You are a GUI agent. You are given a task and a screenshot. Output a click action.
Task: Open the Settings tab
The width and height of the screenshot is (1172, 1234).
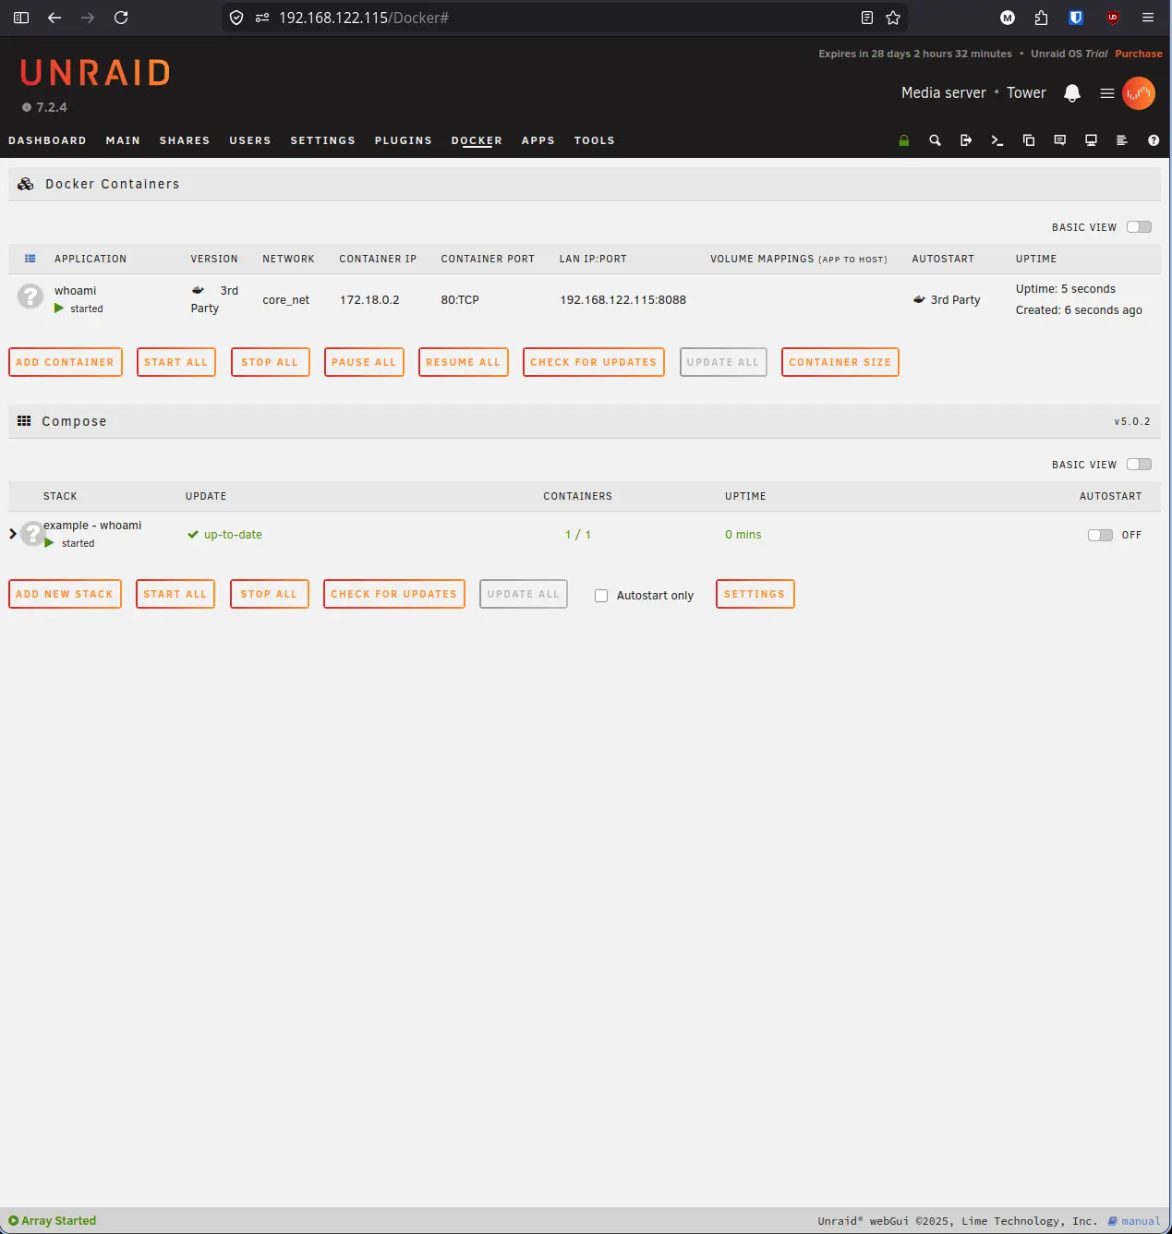(322, 140)
